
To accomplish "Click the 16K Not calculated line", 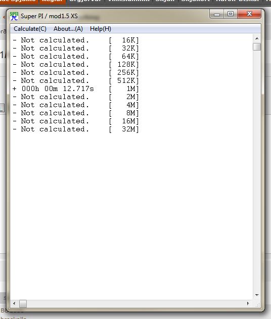I will tap(76, 40).
